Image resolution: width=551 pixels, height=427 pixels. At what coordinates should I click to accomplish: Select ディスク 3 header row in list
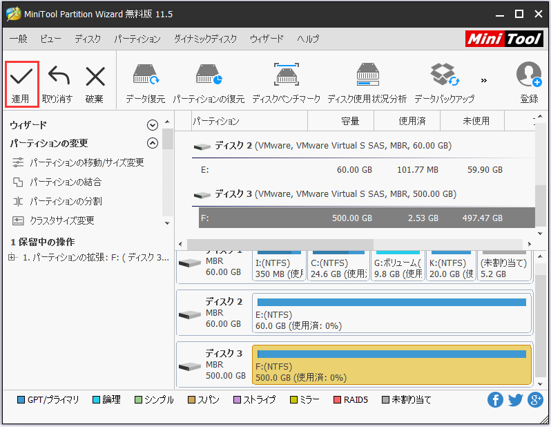tap(363, 193)
